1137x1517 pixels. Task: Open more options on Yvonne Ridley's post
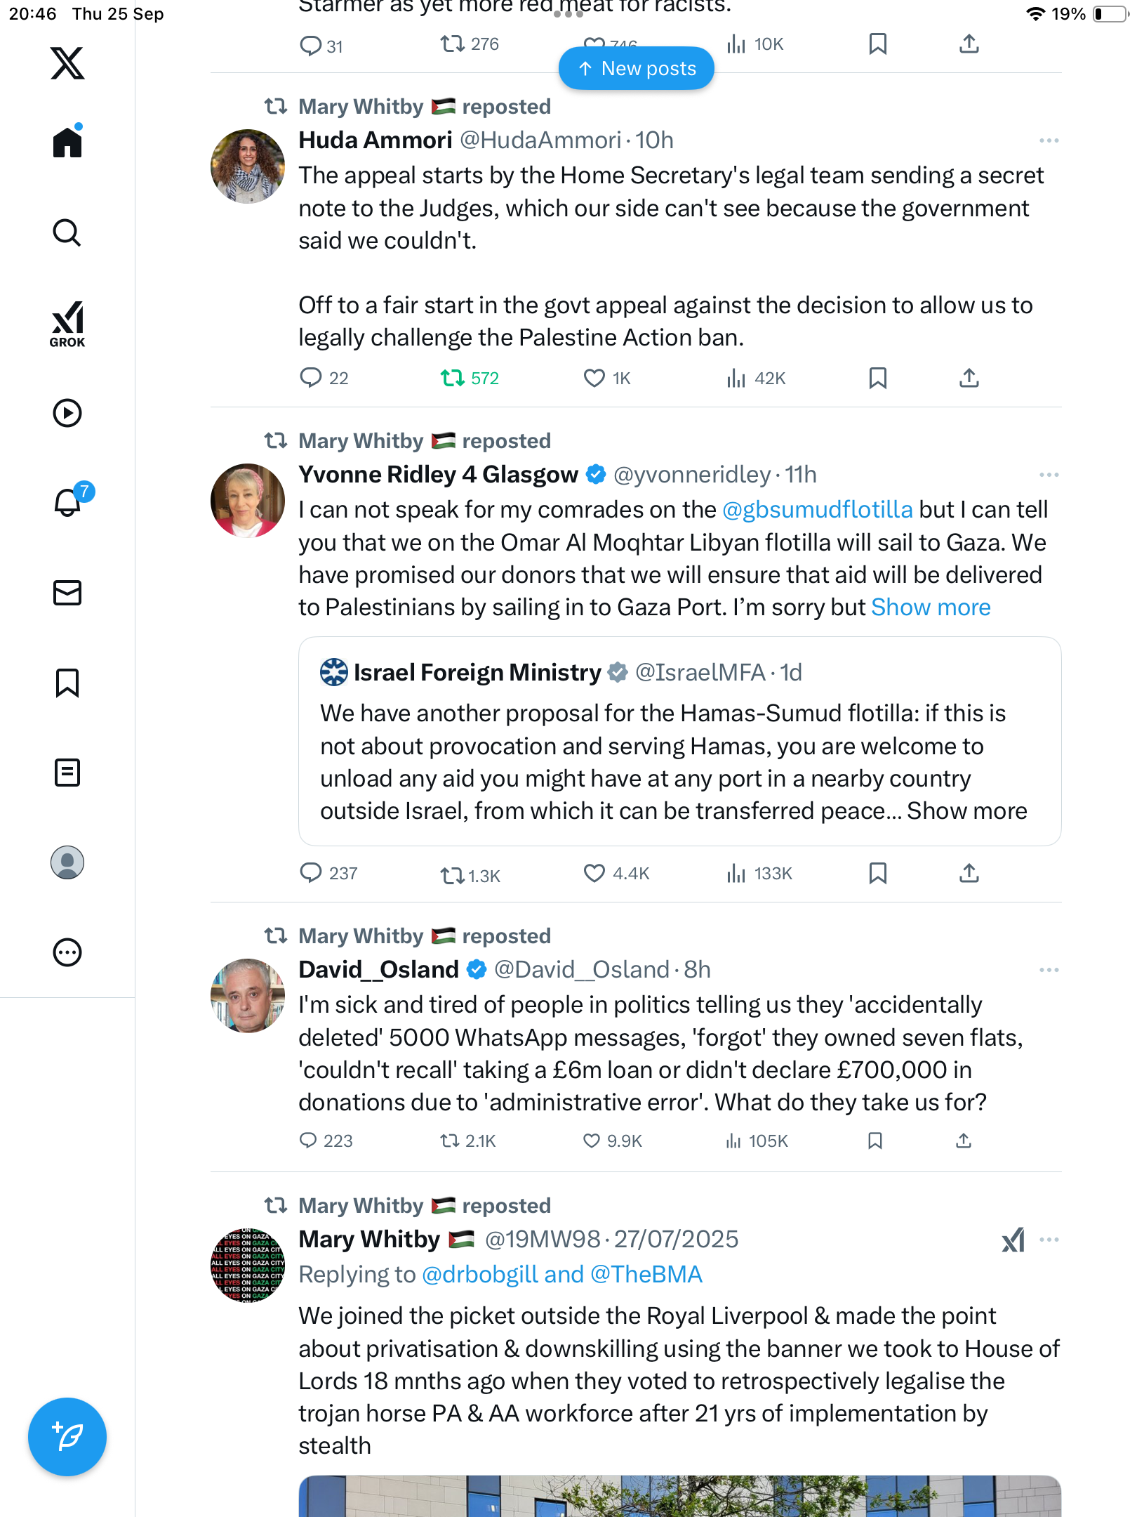click(x=1049, y=475)
